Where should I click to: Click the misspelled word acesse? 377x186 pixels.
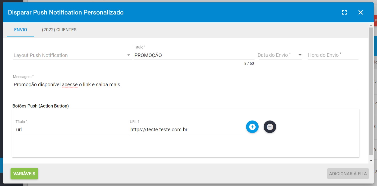click(x=70, y=84)
